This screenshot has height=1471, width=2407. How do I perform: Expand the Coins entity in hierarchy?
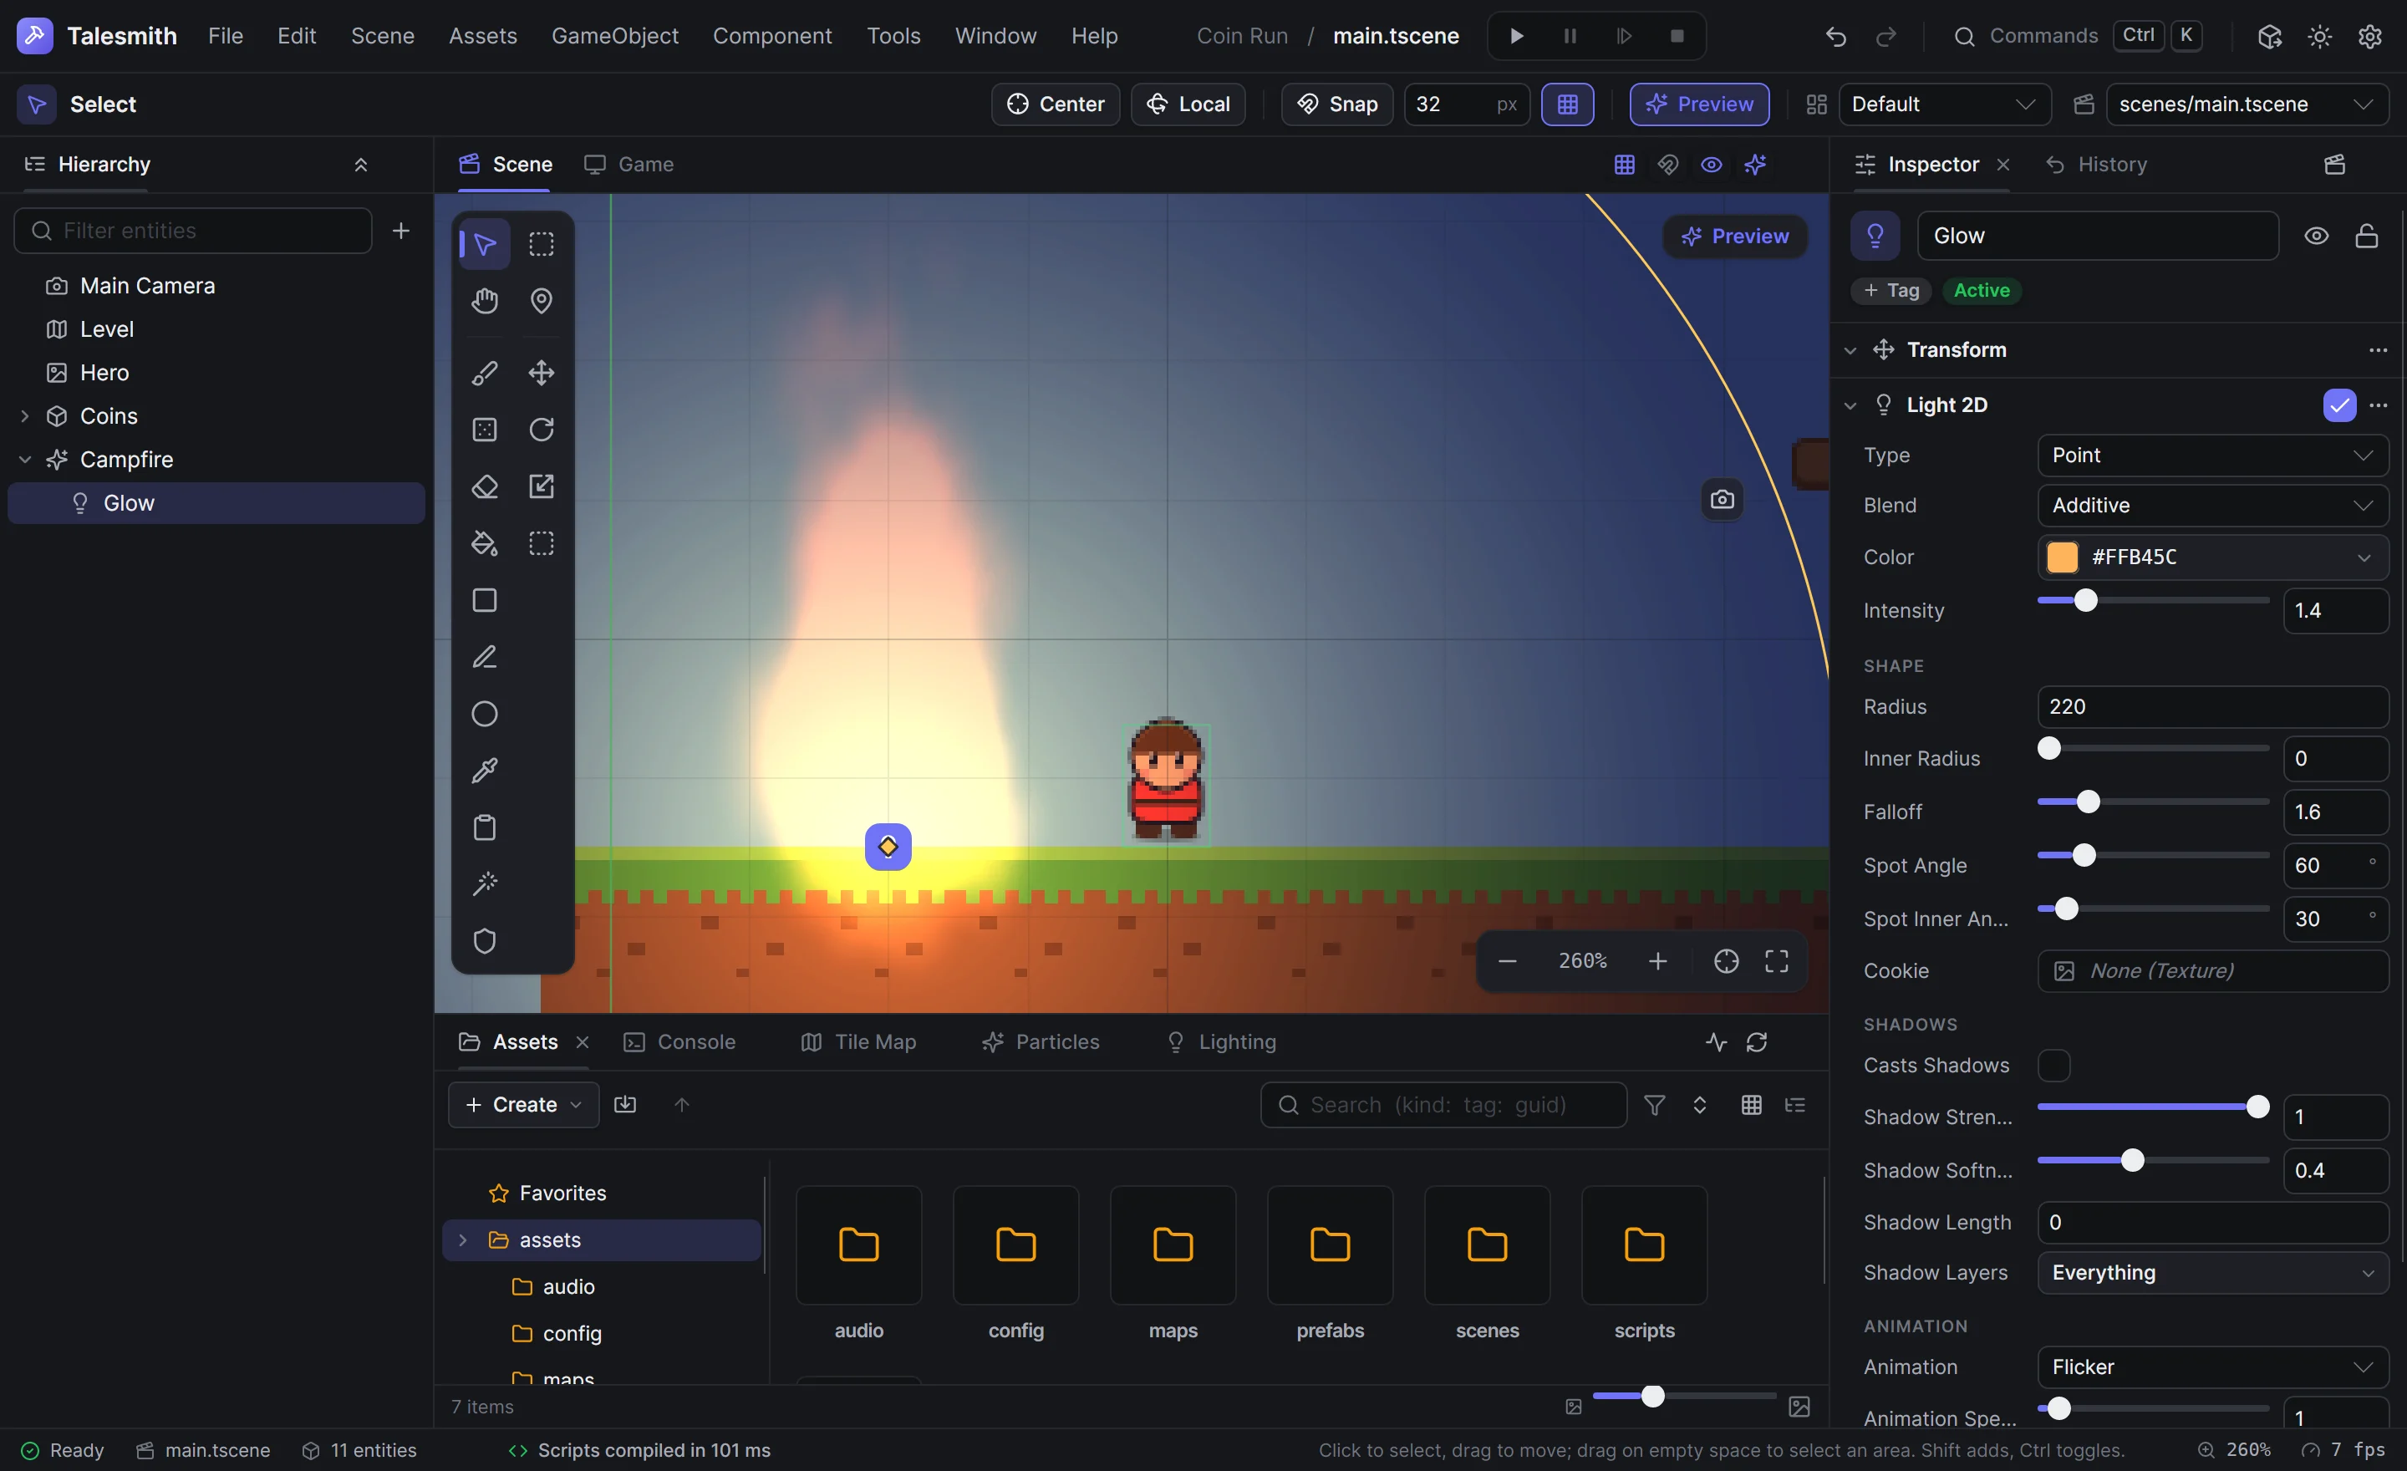click(25, 416)
